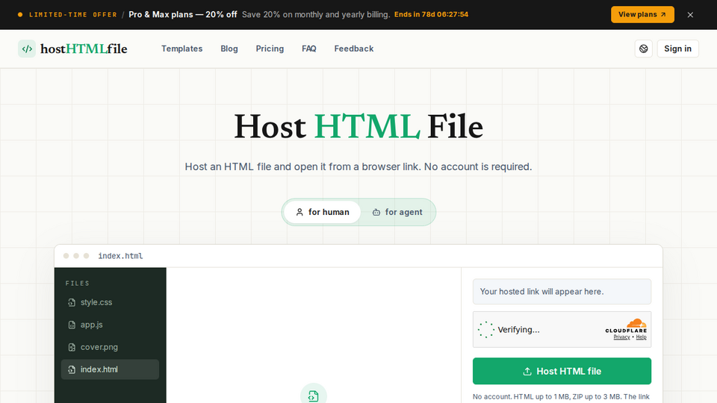Navigate to FAQ
Image resolution: width=717 pixels, height=403 pixels.
[x=309, y=49]
